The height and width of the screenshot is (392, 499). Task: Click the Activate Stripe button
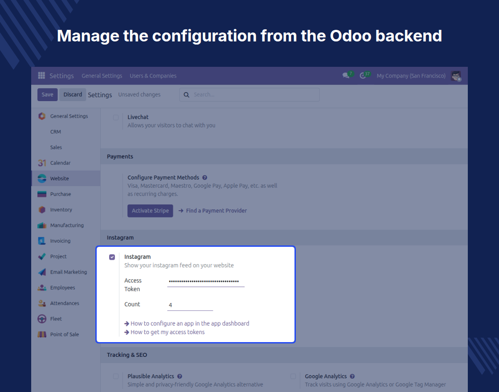tap(150, 211)
